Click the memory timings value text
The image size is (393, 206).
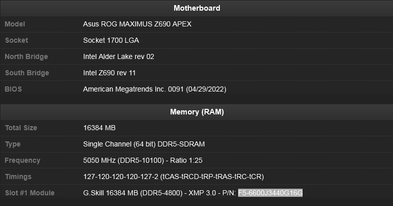click(174, 176)
